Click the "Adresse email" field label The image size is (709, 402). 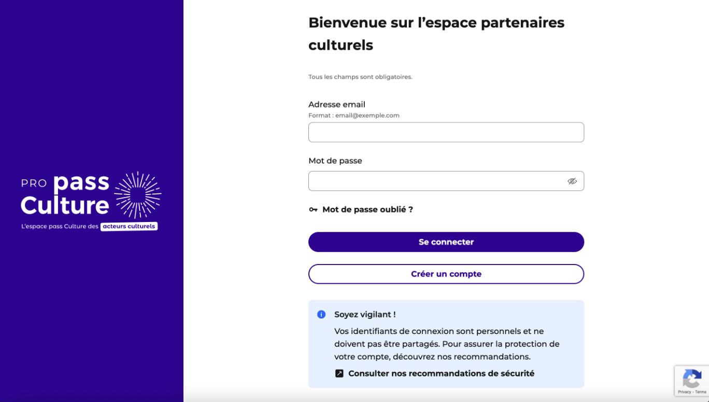[337, 104]
